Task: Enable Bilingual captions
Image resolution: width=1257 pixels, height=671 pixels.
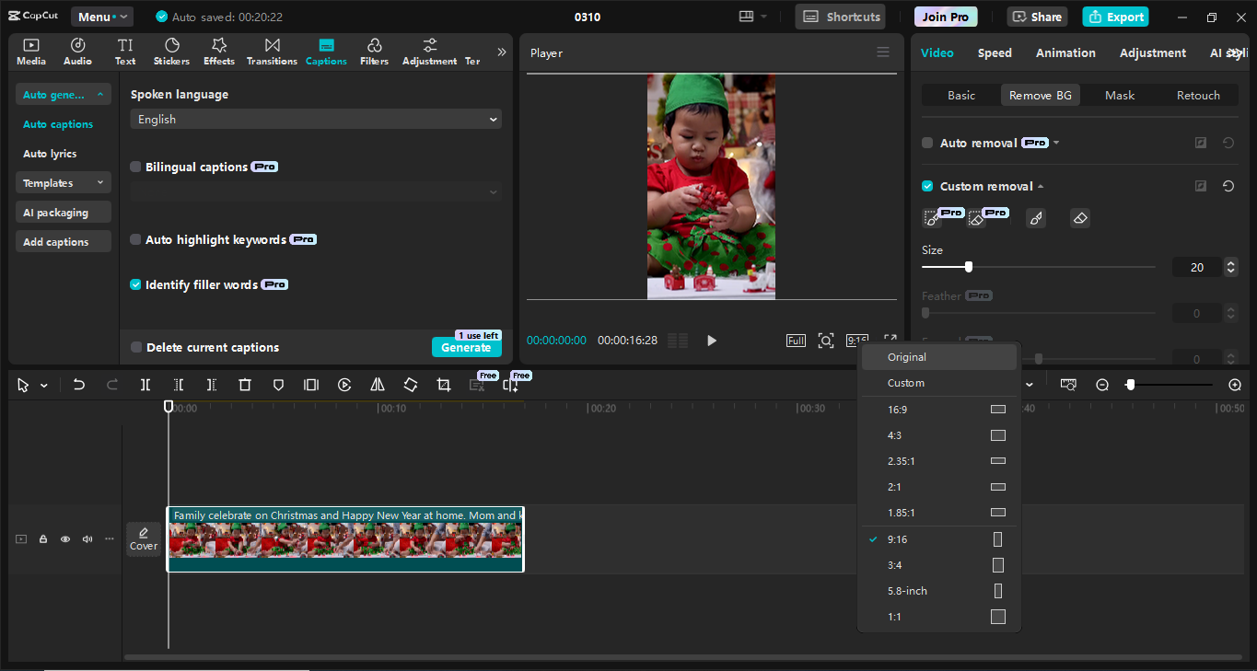Action: 135,167
